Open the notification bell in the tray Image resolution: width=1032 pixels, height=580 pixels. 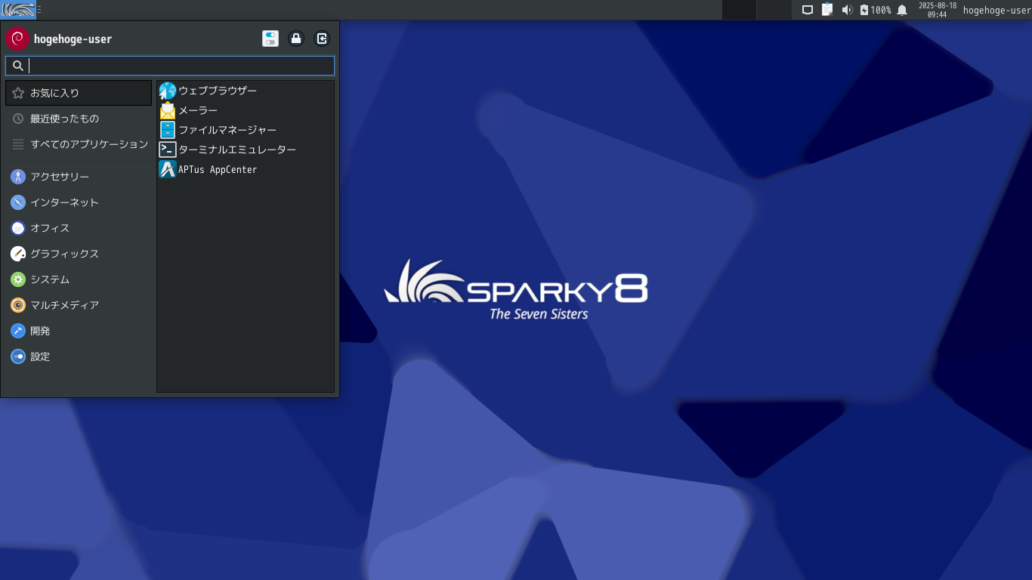tap(901, 10)
